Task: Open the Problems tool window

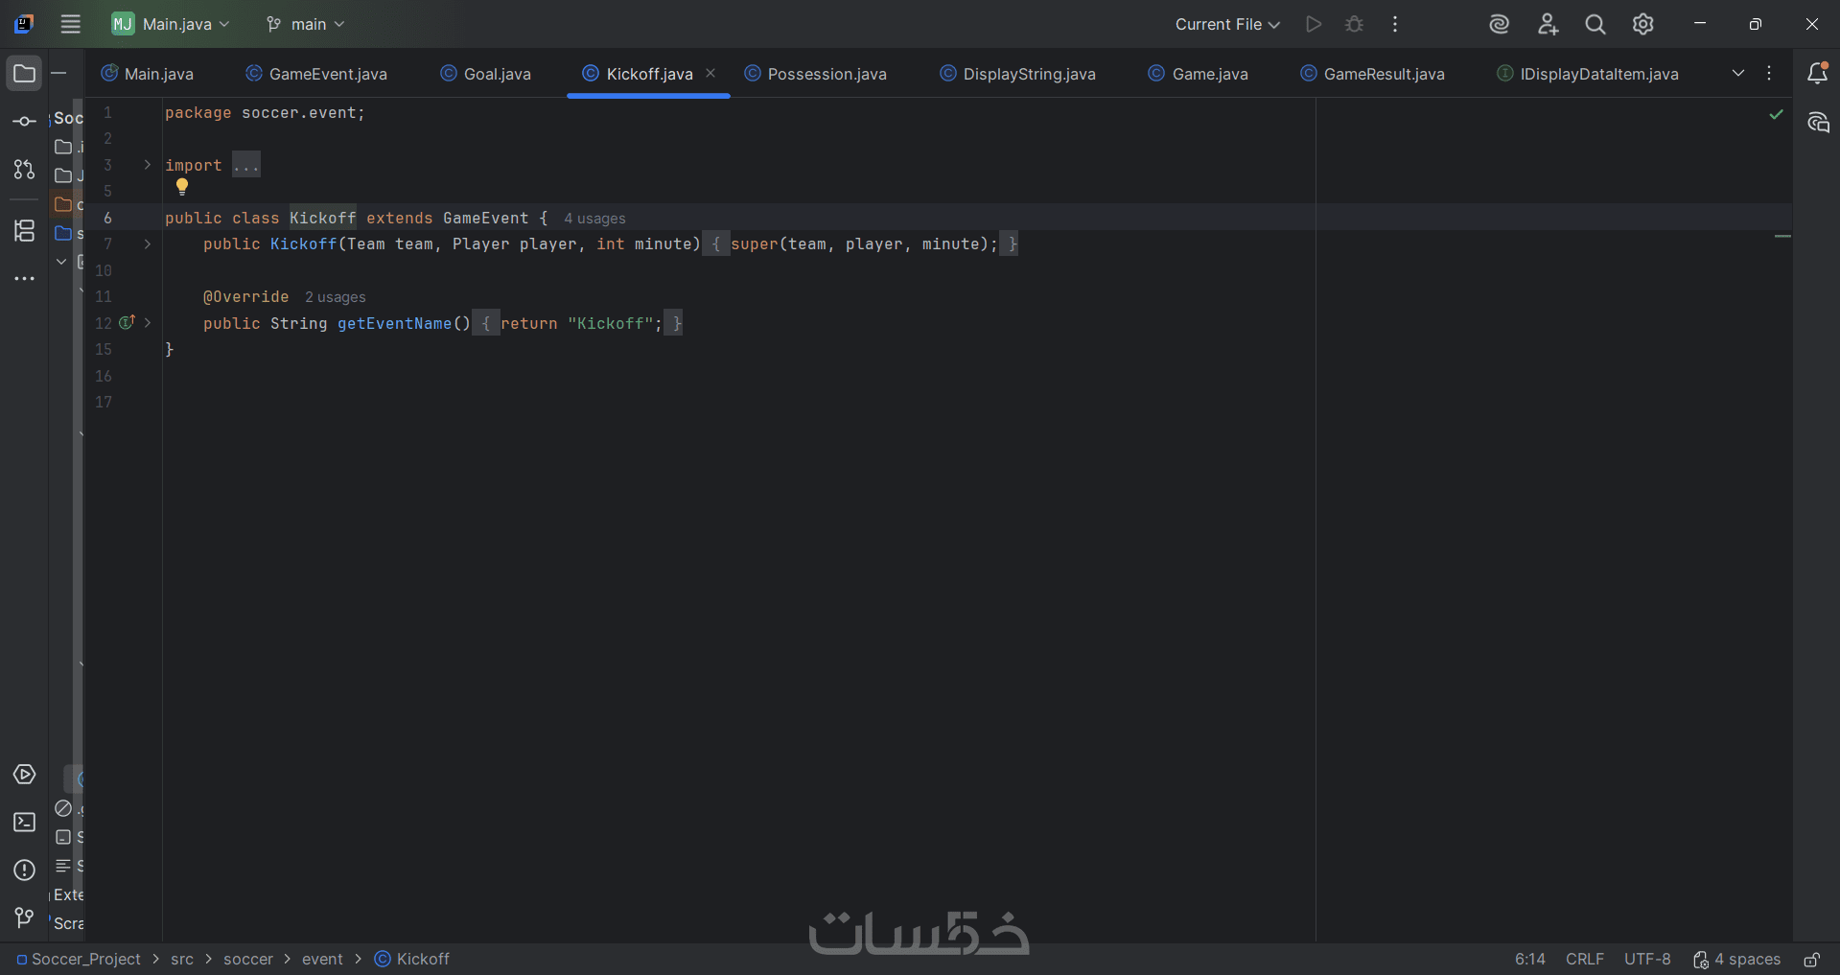Action: [25, 871]
